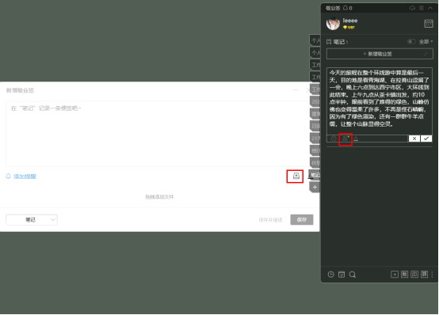Click the text area in the 新增敬业签 dialog
439x315 pixels.
tap(158, 134)
